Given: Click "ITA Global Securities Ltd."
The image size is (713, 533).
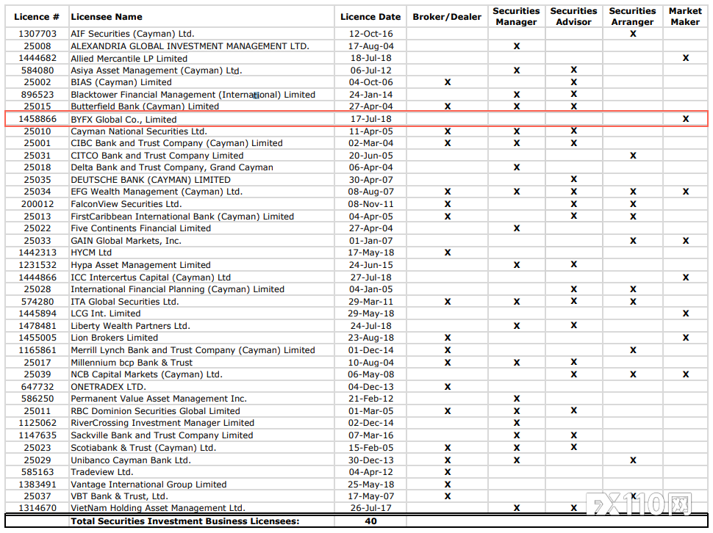Looking at the screenshot, I should point(125,302).
